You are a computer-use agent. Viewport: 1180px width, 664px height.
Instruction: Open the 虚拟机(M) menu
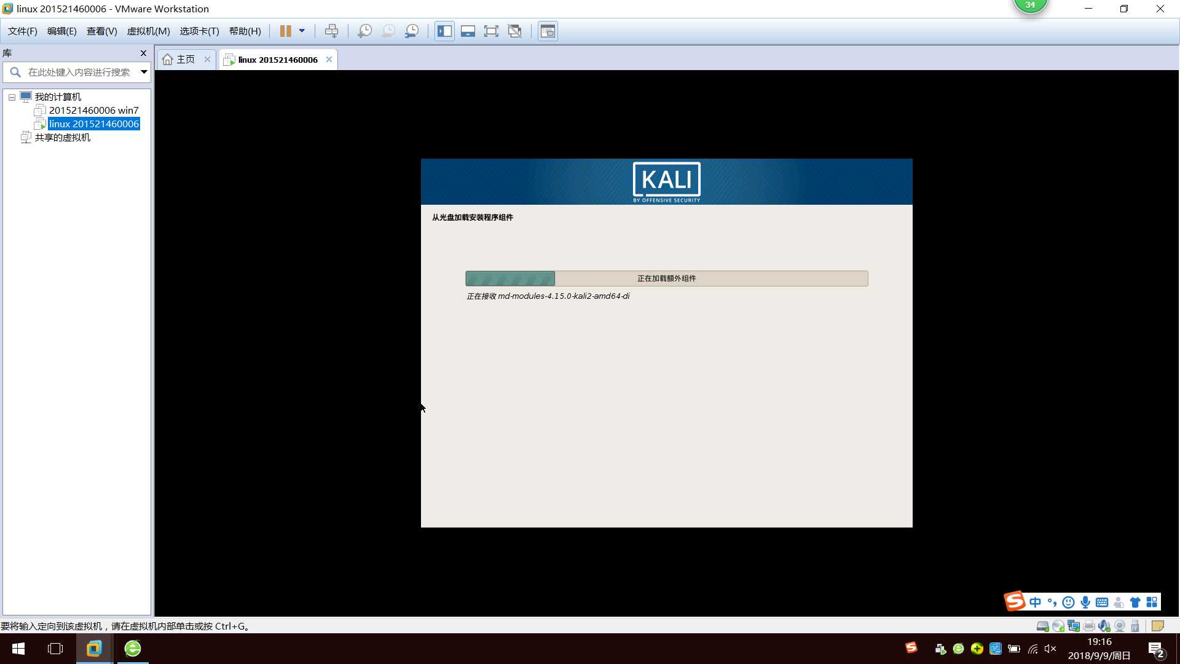148,31
